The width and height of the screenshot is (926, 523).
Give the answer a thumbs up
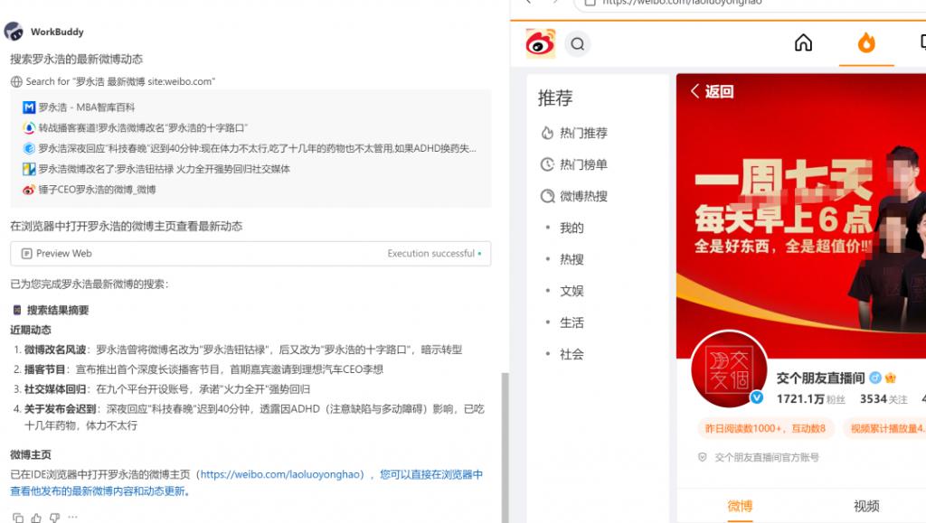[x=36, y=518]
